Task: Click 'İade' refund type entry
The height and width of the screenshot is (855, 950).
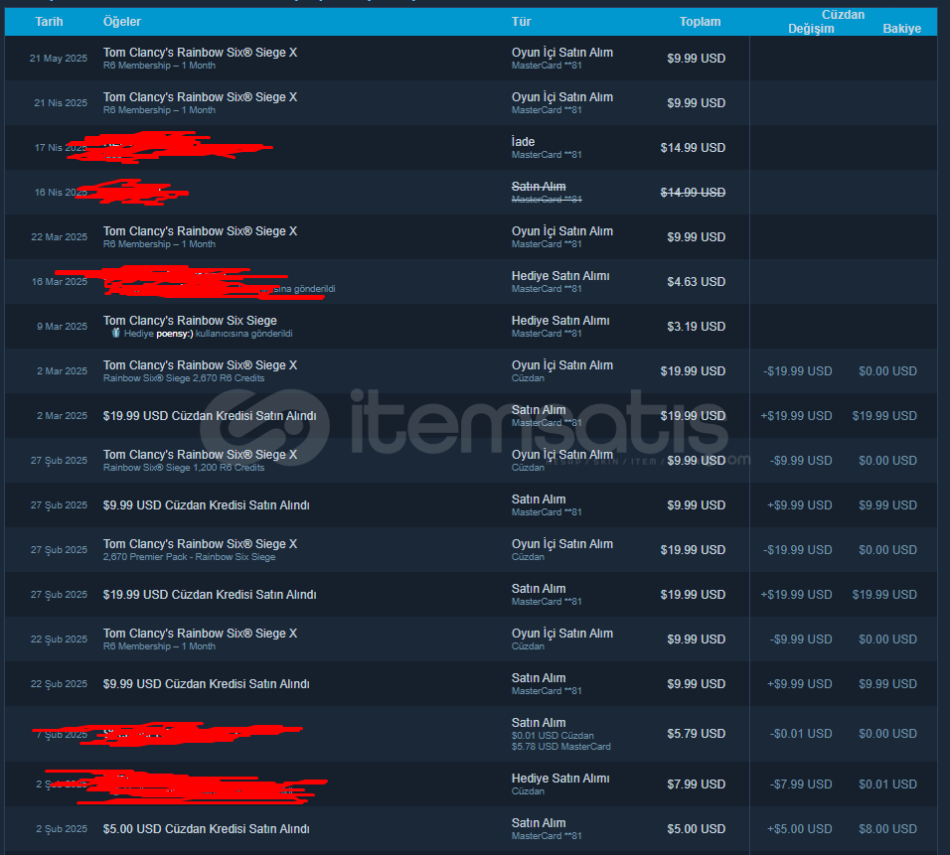Action: [x=523, y=142]
